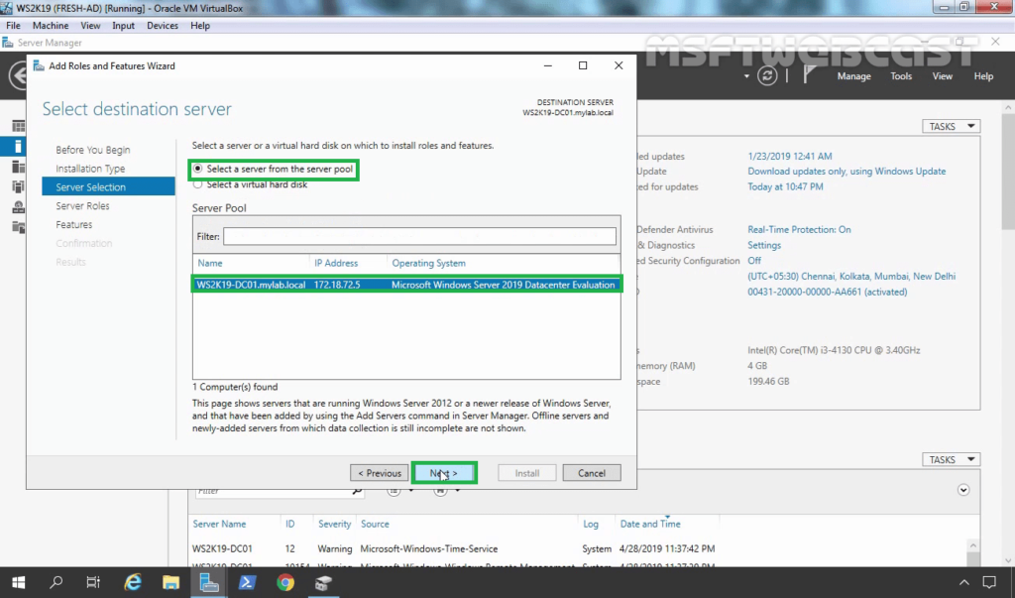Open the notifications flag in Server Manager
This screenshot has height=598, width=1015.
(x=809, y=75)
